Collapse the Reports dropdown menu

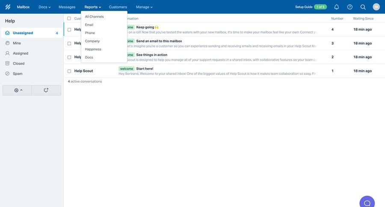[x=92, y=7]
